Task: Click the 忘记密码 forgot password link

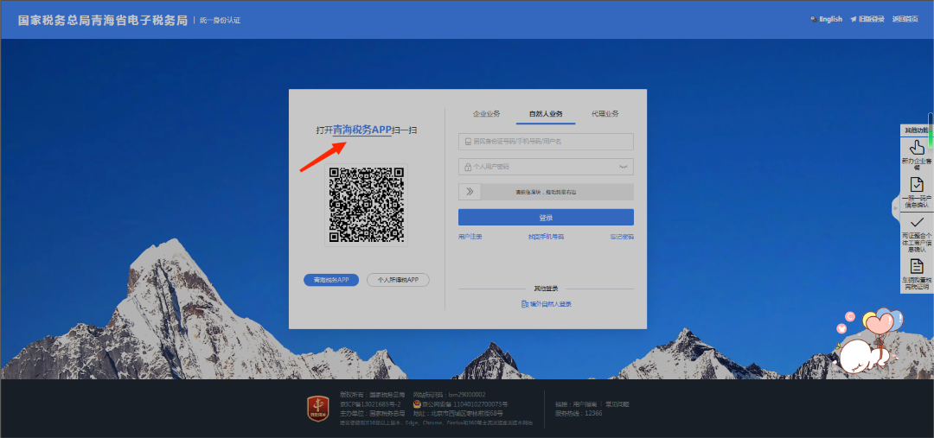Action: pos(621,236)
